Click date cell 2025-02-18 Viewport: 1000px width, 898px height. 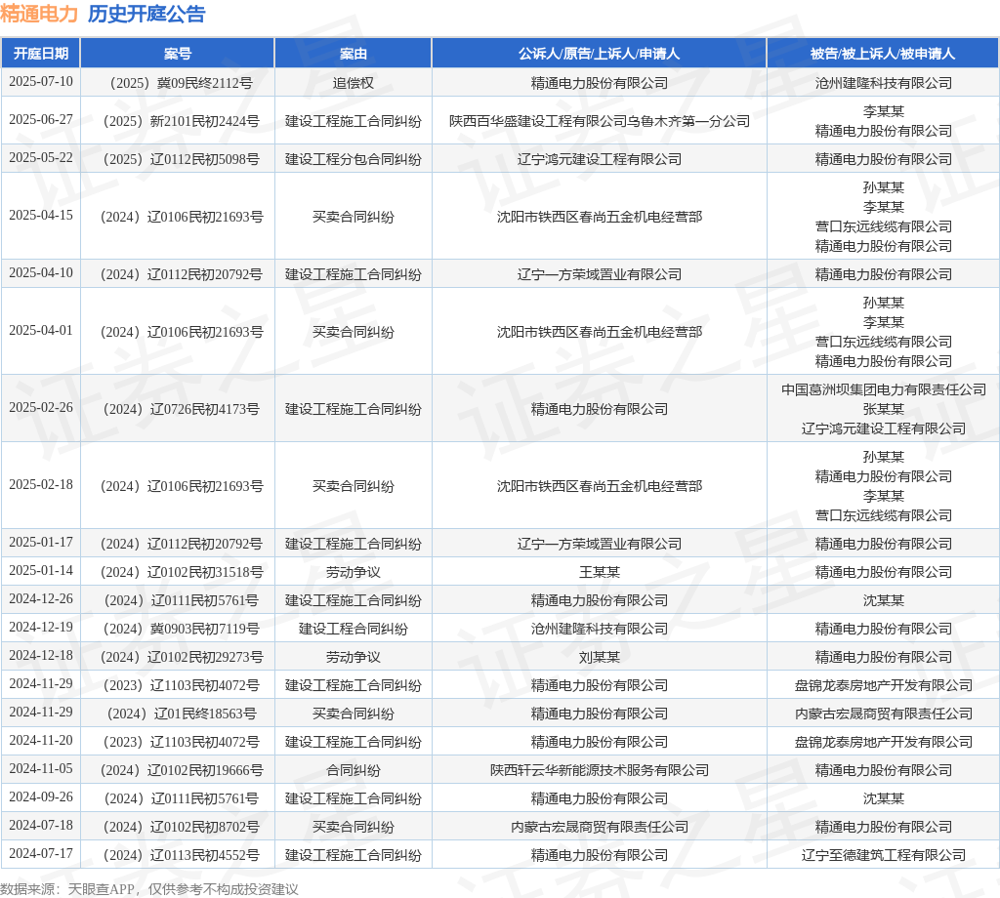coord(41,485)
